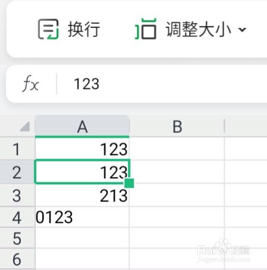
Task: Tap the 调整大小 text
Action: (198, 29)
